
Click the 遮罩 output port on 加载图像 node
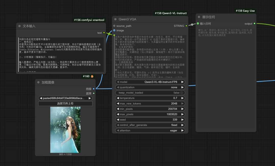point(94,93)
